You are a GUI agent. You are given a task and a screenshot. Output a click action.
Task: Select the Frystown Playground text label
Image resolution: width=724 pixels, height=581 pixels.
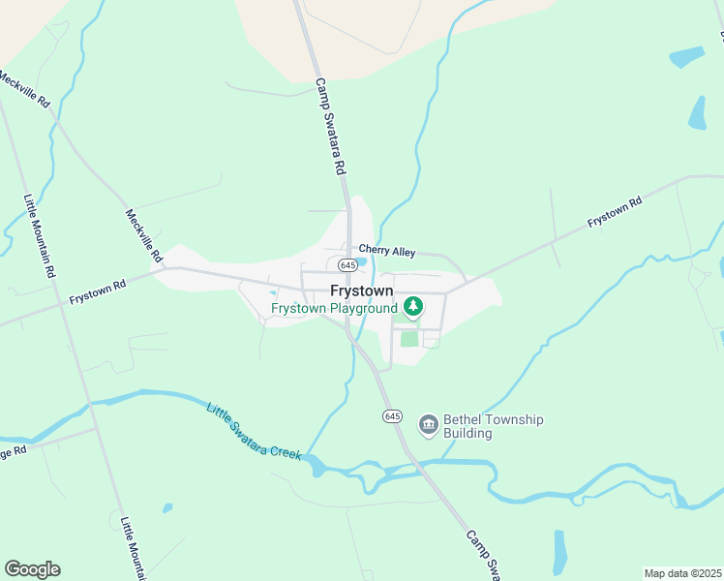coord(334,308)
